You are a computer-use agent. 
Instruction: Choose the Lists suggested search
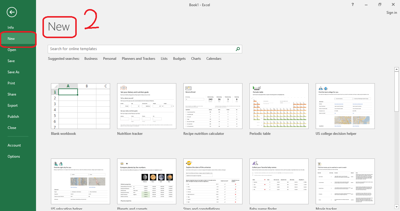(164, 59)
